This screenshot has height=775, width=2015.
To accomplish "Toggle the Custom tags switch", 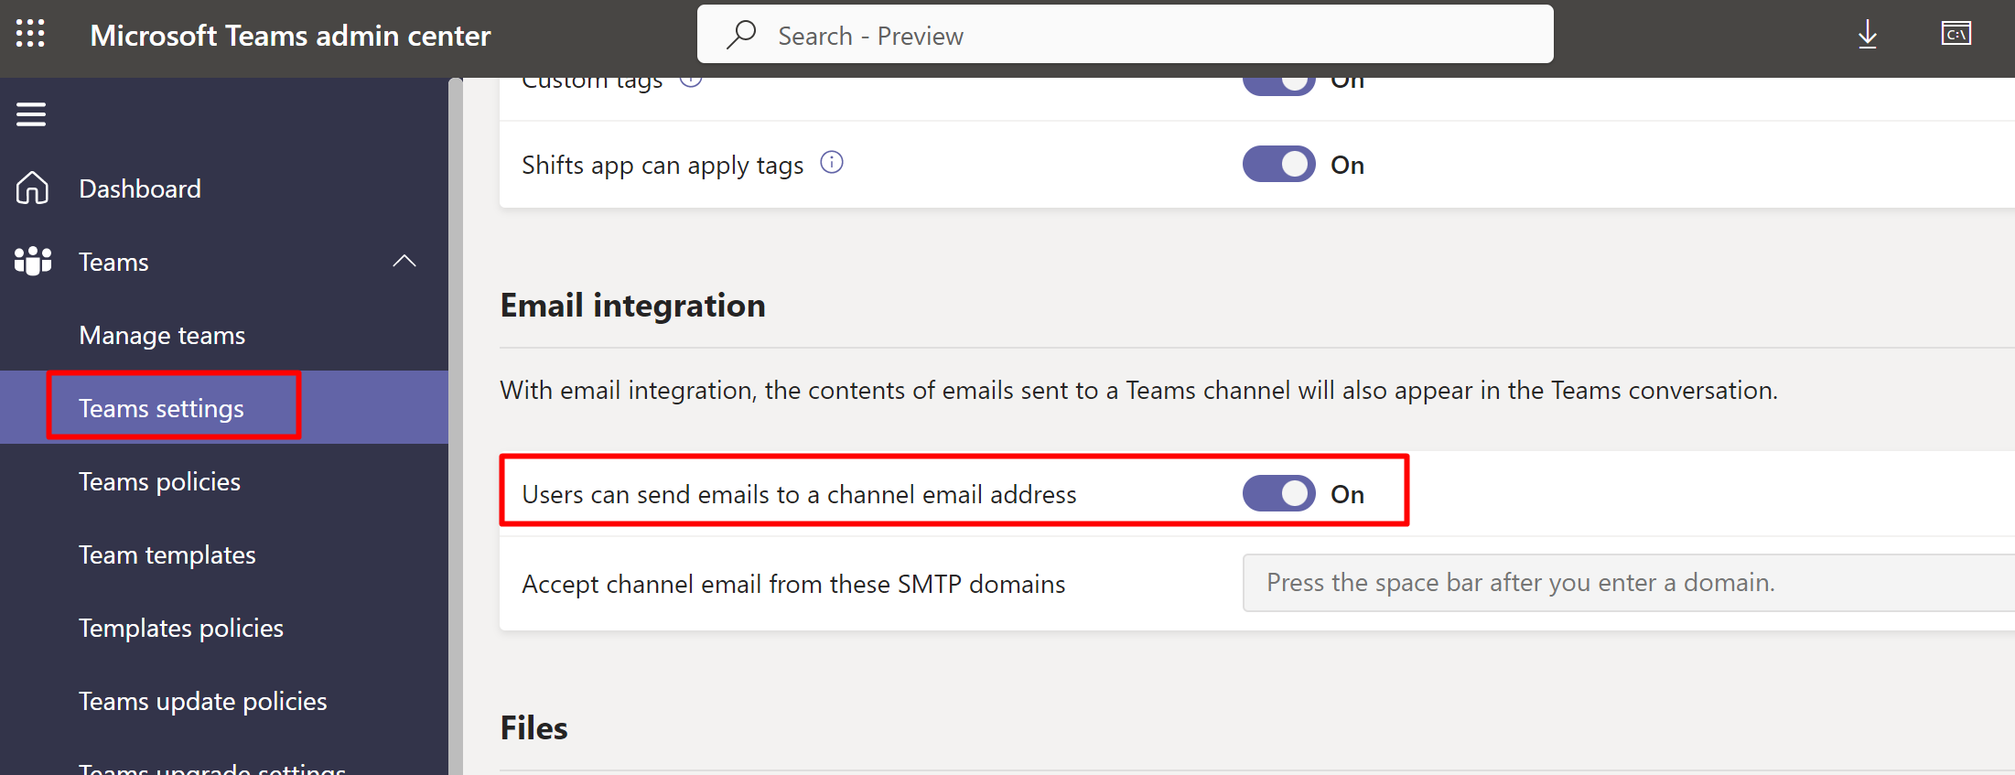I will [1278, 84].
